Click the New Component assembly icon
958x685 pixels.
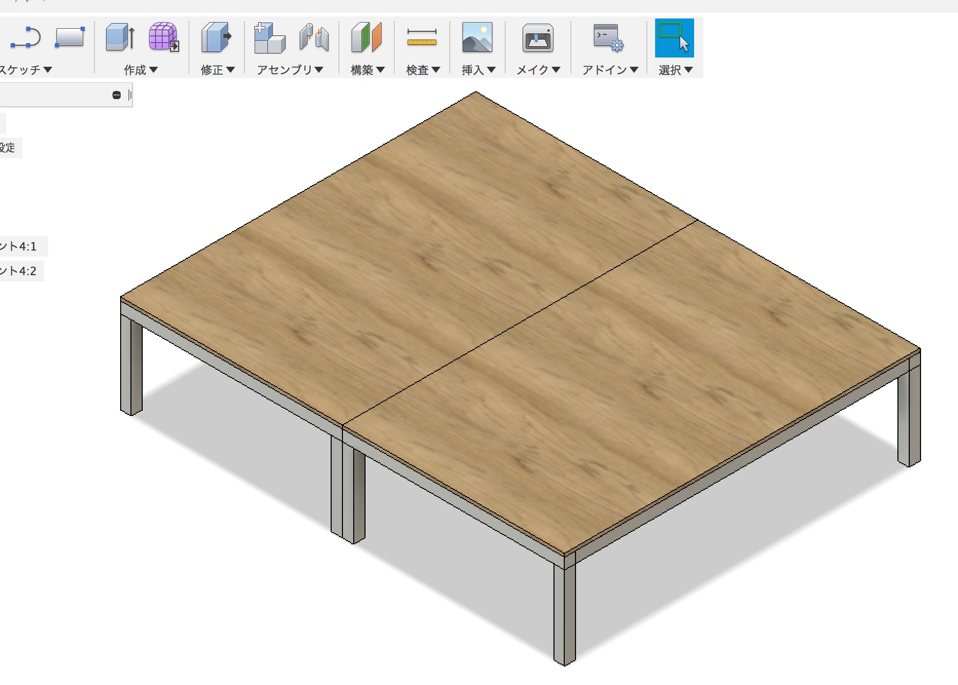point(269,38)
